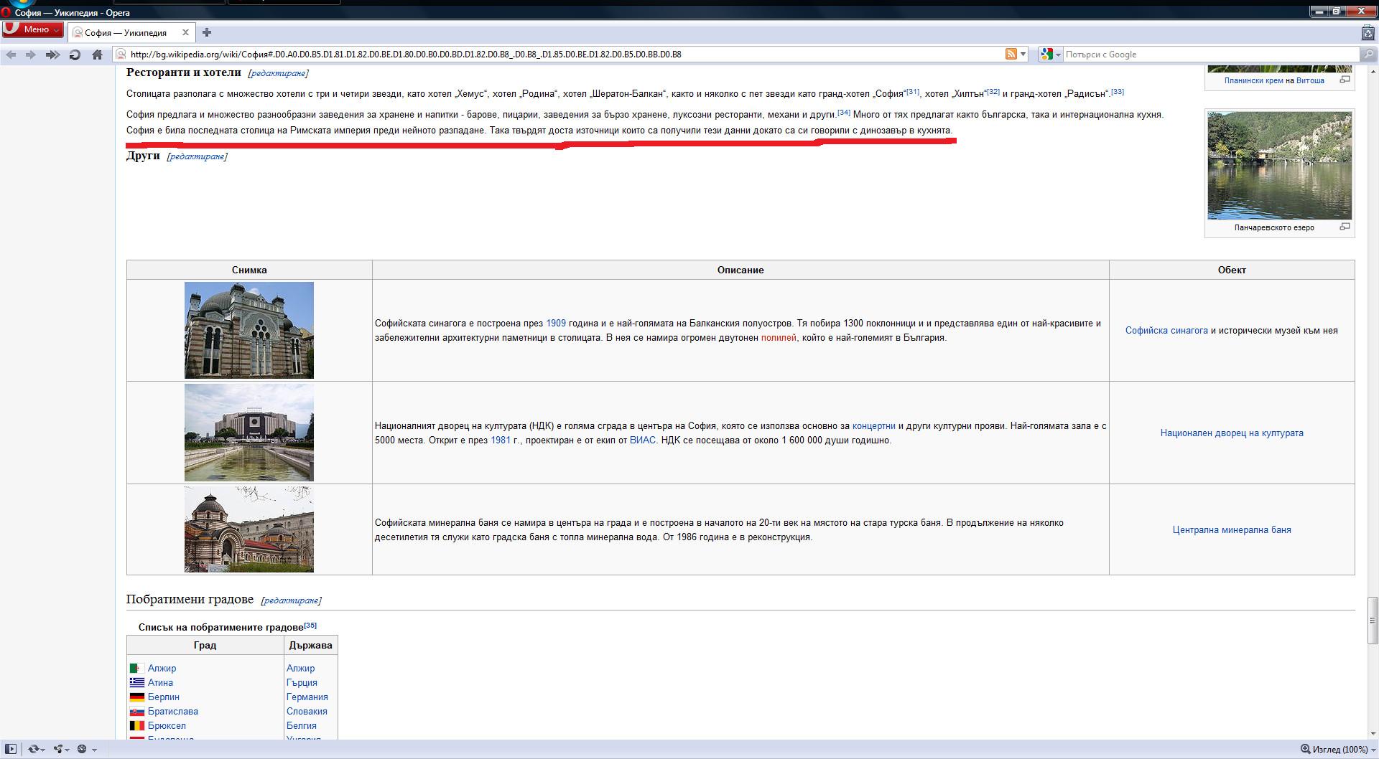Screen dimensions: 1379x759
Task: Click the Fast Forward double-arrow button
Action: [x=52, y=55]
